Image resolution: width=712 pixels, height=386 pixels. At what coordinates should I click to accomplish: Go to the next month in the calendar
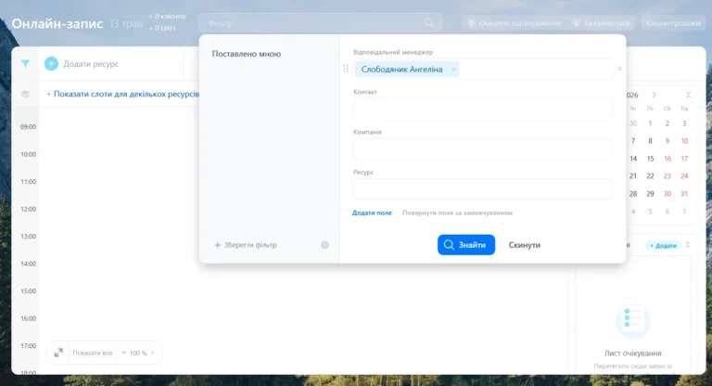[654, 95]
